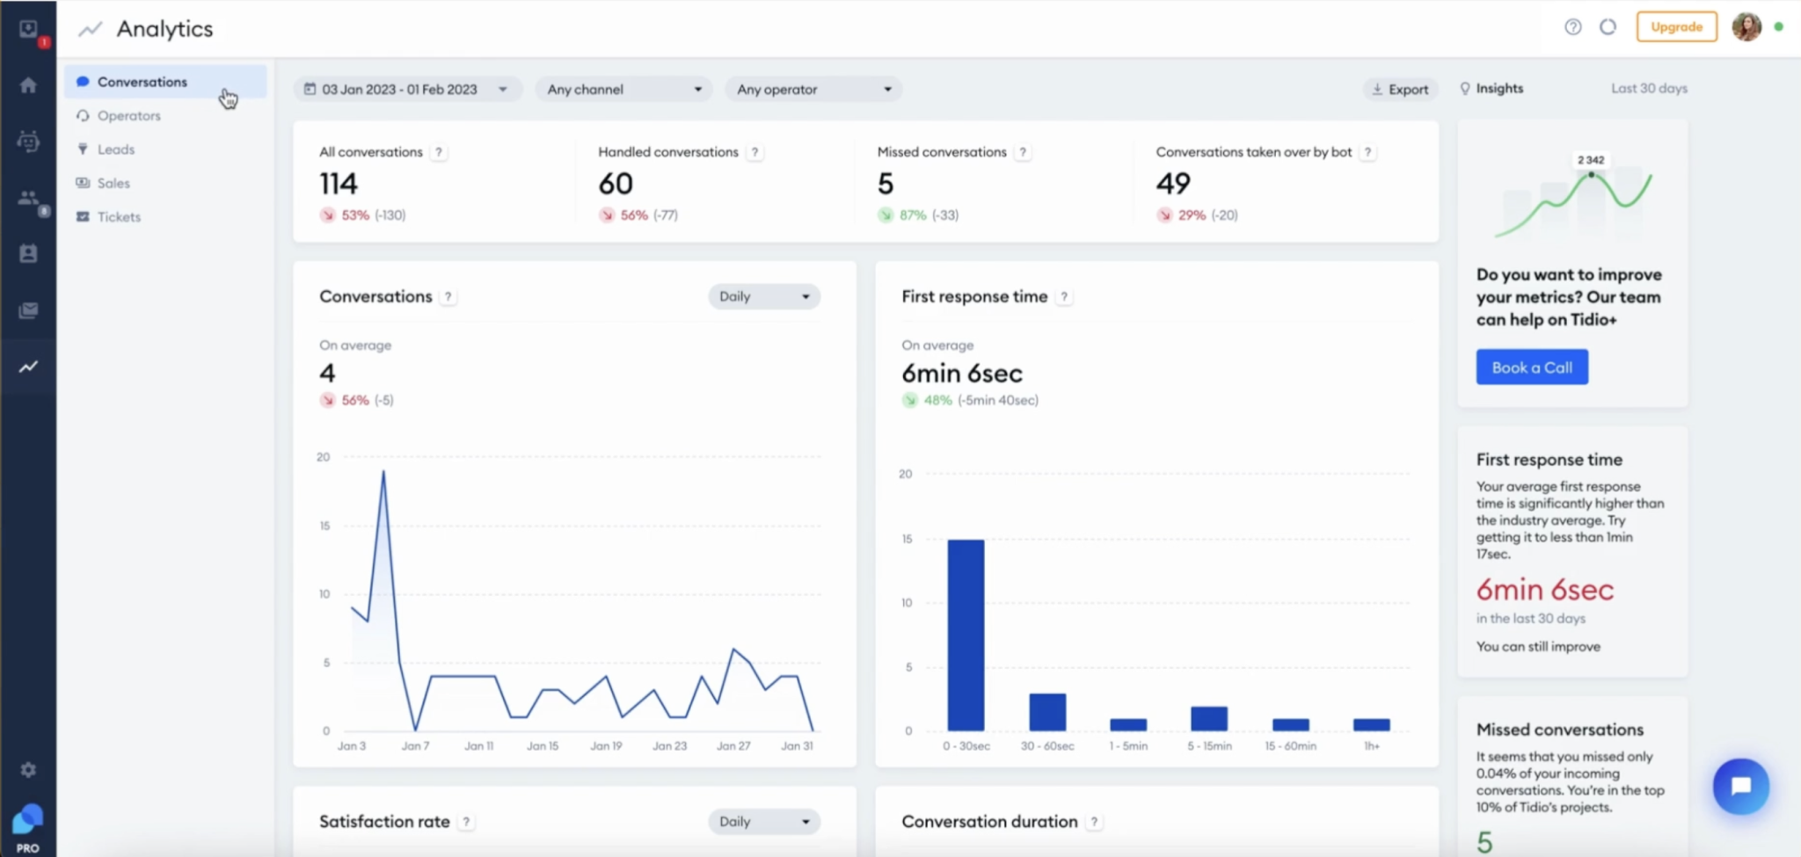Export the analytics data
This screenshot has height=857, width=1801.
(1399, 88)
